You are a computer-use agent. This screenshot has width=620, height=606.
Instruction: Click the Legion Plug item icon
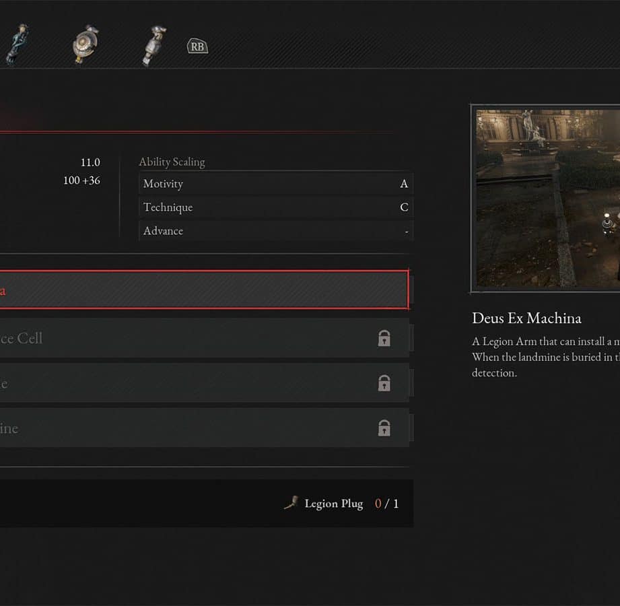point(291,503)
